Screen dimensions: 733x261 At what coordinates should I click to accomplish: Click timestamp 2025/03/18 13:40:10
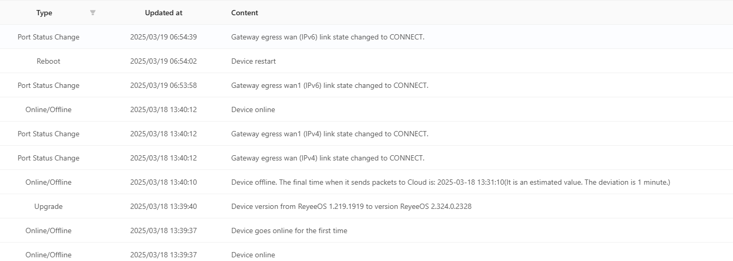click(x=163, y=182)
